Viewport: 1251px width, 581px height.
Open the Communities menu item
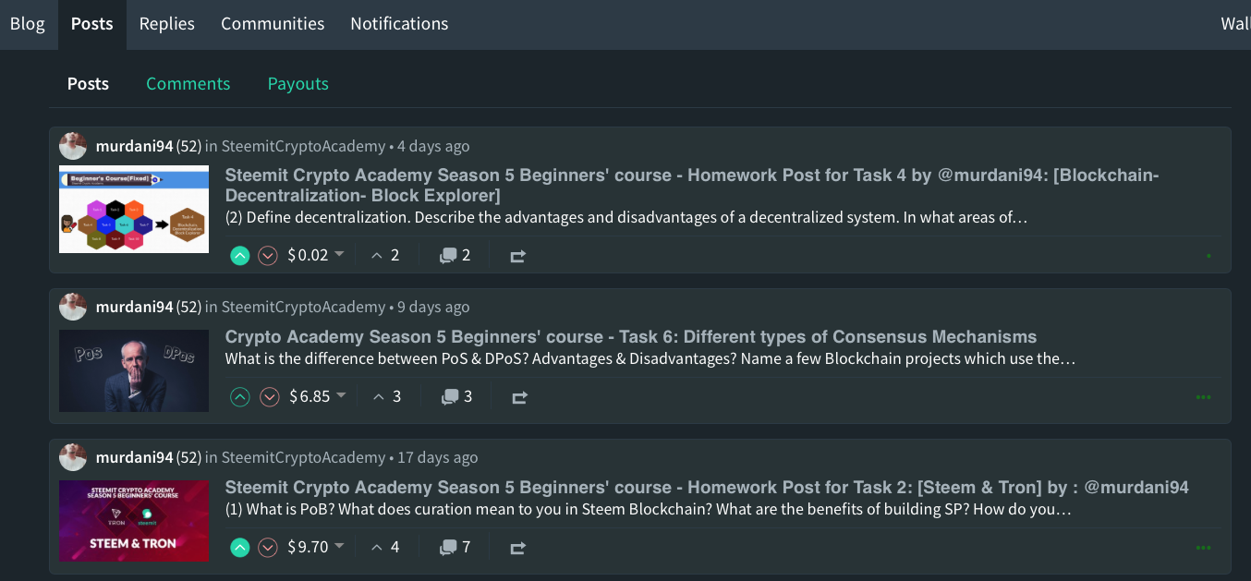273,24
